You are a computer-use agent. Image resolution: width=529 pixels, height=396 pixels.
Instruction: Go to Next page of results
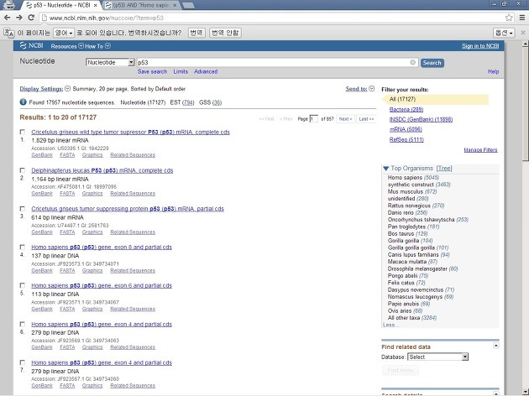(345, 119)
